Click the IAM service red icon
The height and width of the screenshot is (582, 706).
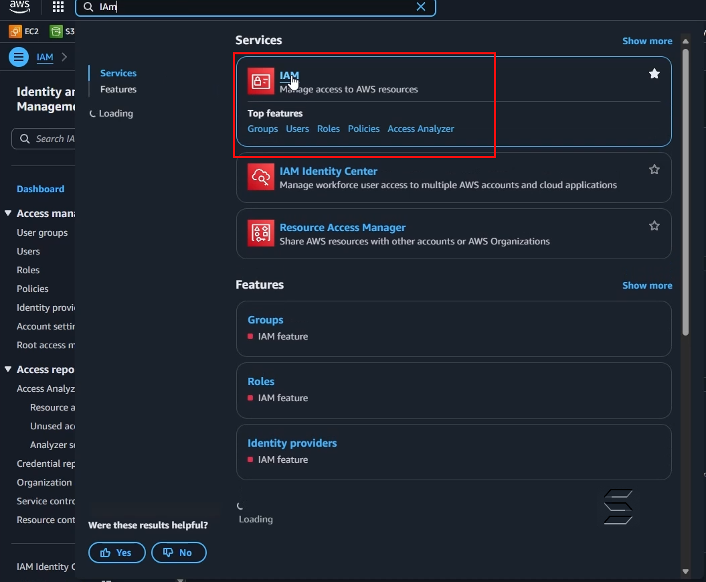[x=261, y=81]
